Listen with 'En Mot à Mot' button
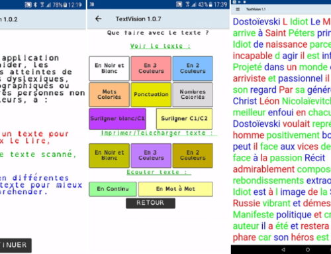This screenshot has width=331, height=254. coord(175,189)
